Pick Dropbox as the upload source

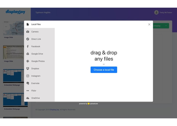pyautogui.click(x=39, y=68)
